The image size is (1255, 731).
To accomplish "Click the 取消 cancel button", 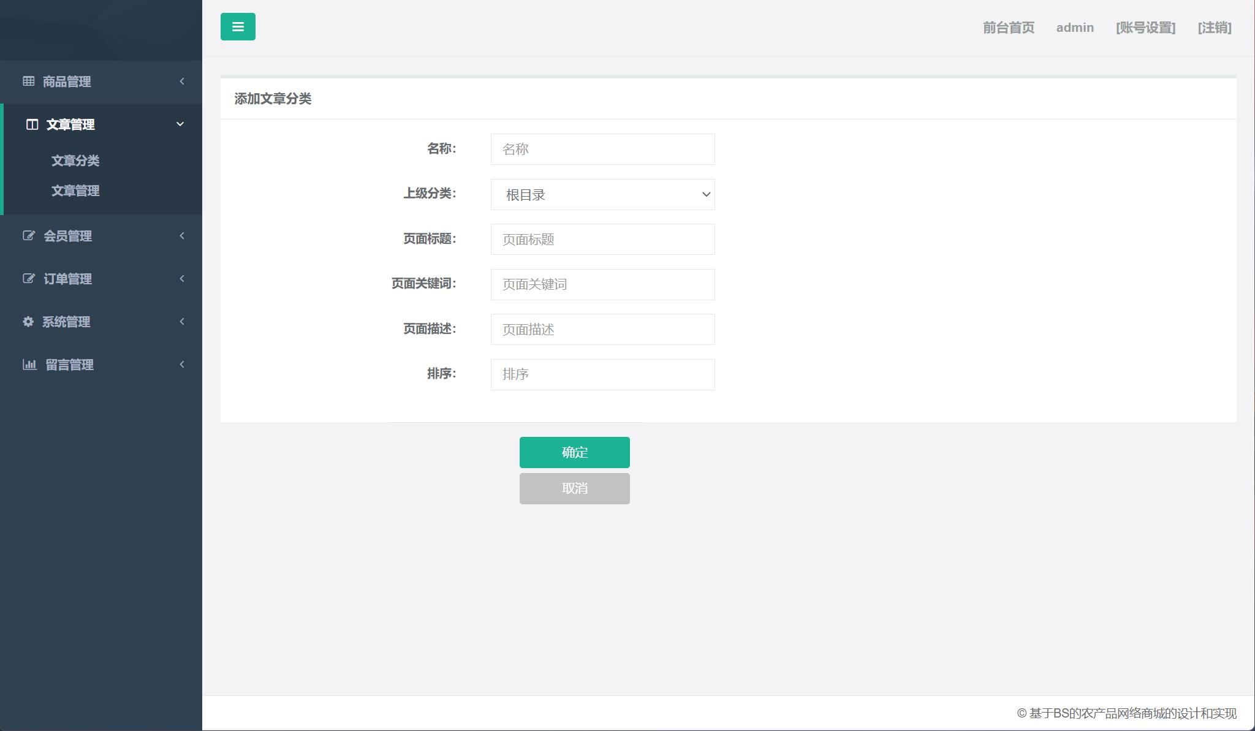I will coord(574,488).
